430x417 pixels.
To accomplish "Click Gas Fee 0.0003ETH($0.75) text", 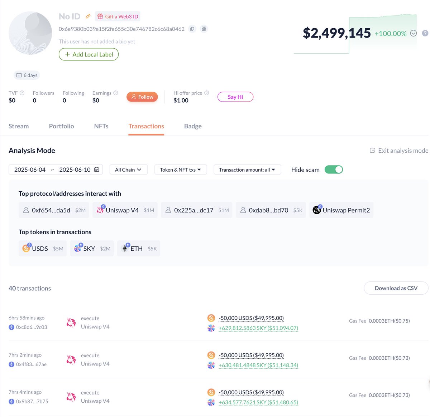I will (x=379, y=321).
